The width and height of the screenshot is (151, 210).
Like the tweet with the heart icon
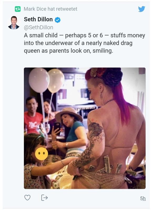pyautogui.click(x=27, y=198)
